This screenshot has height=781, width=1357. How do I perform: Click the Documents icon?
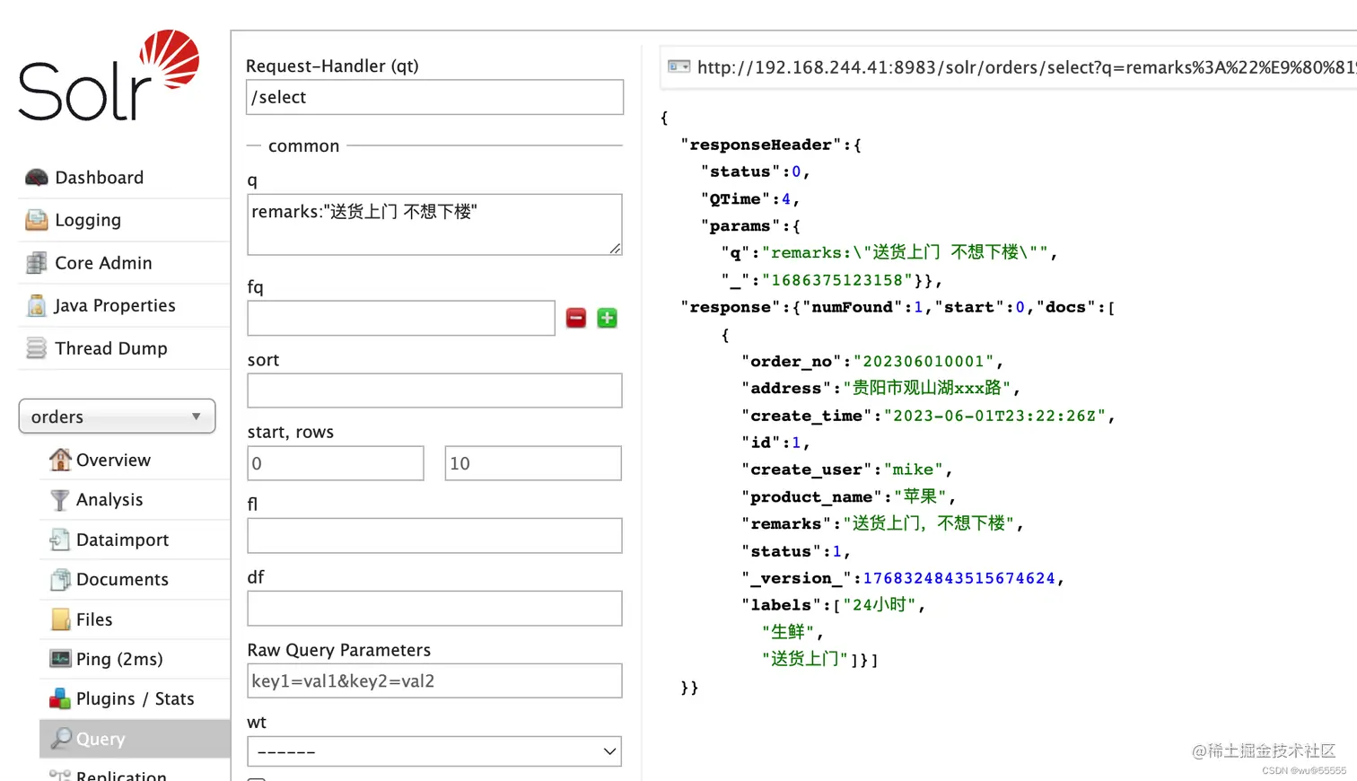(x=60, y=579)
